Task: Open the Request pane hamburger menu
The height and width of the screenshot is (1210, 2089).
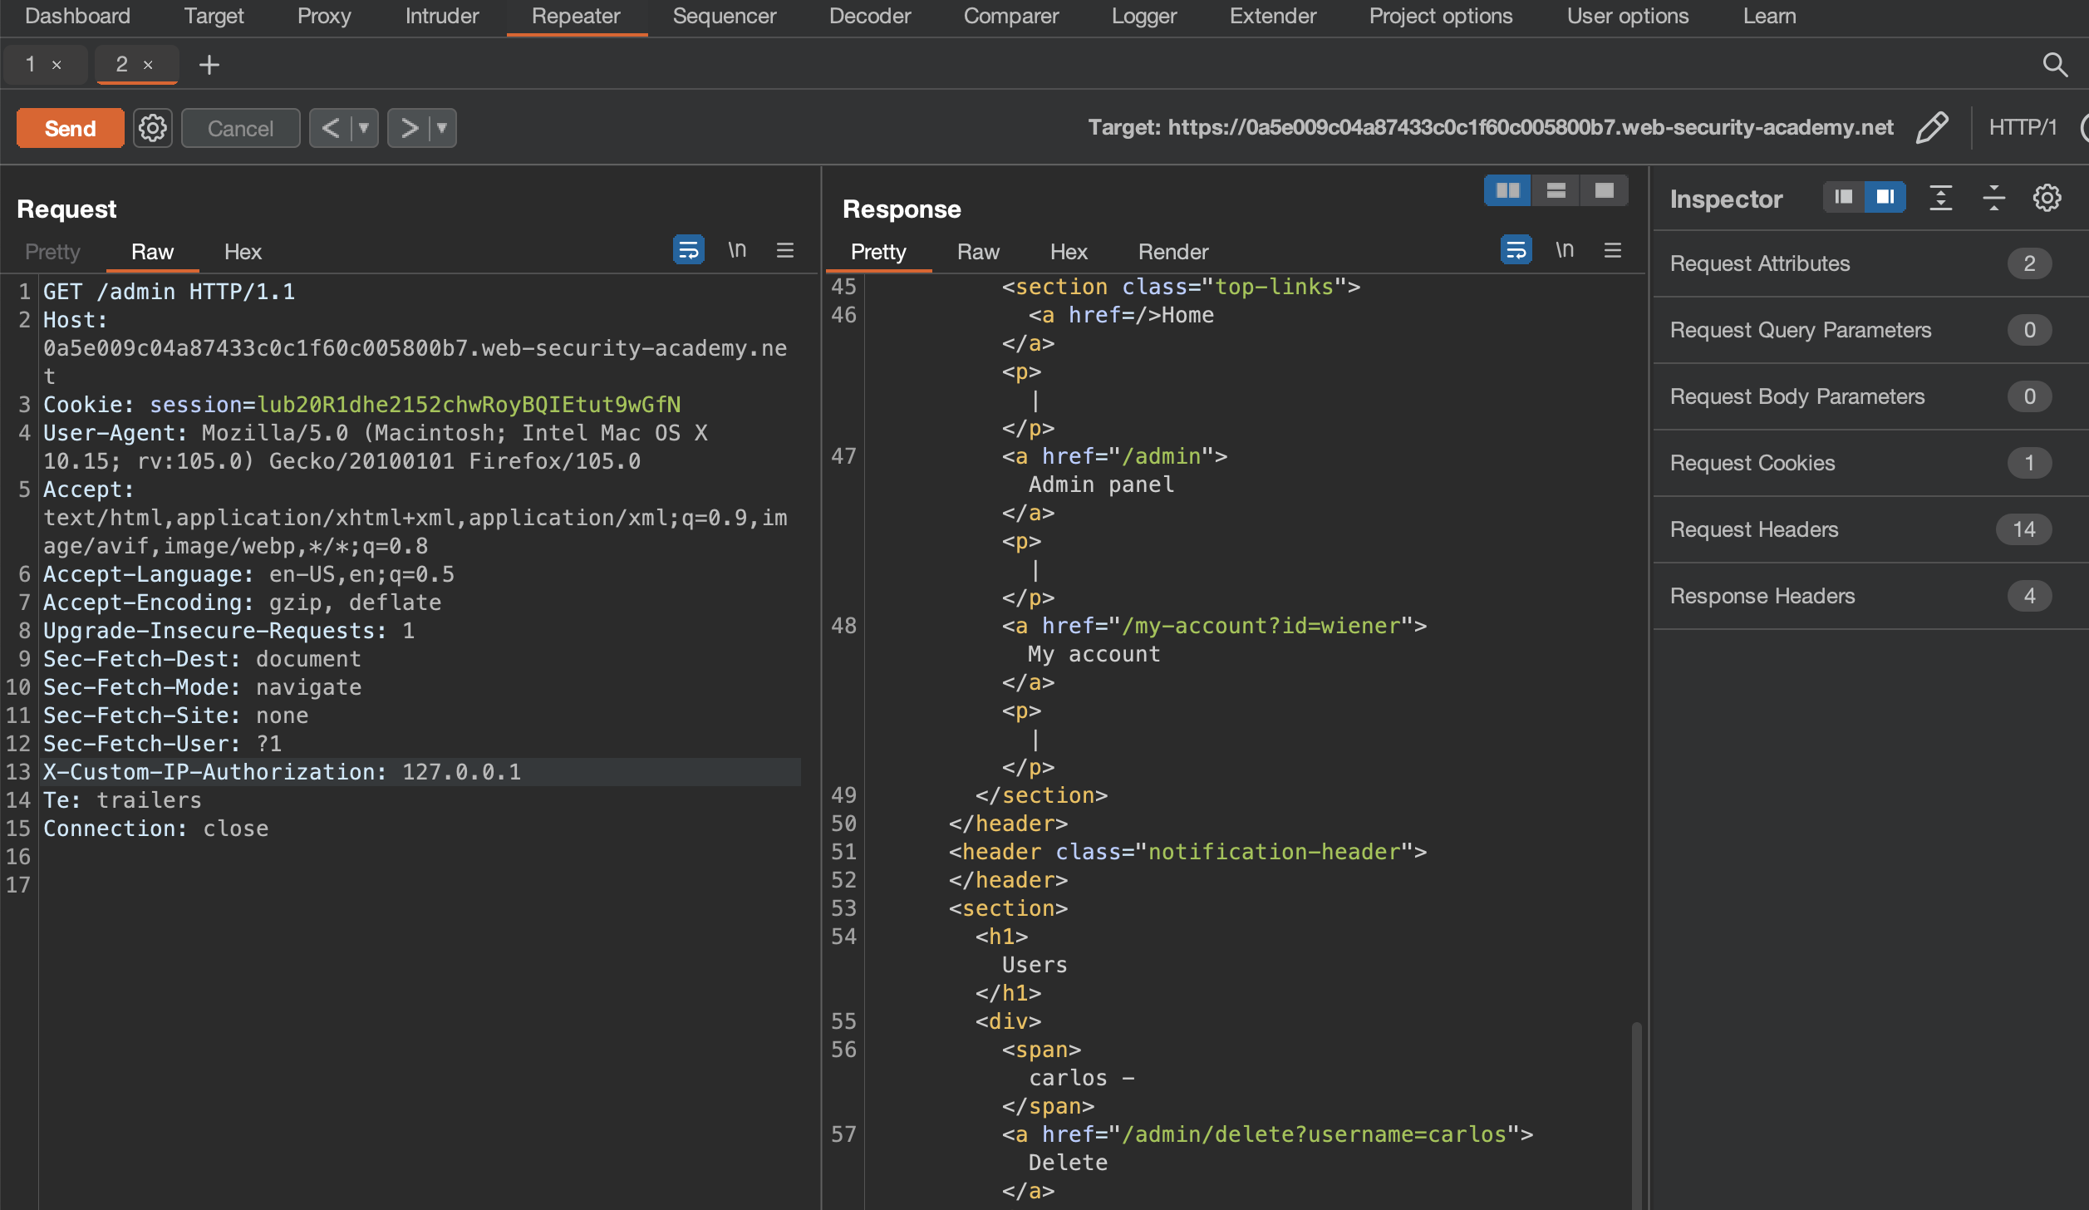Action: pyautogui.click(x=785, y=250)
